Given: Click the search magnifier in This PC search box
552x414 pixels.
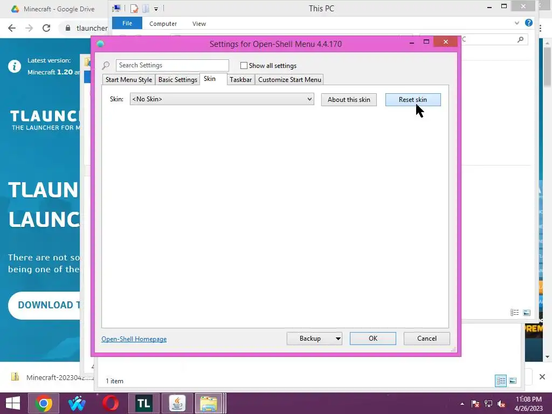Looking at the screenshot, I should pyautogui.click(x=520, y=39).
